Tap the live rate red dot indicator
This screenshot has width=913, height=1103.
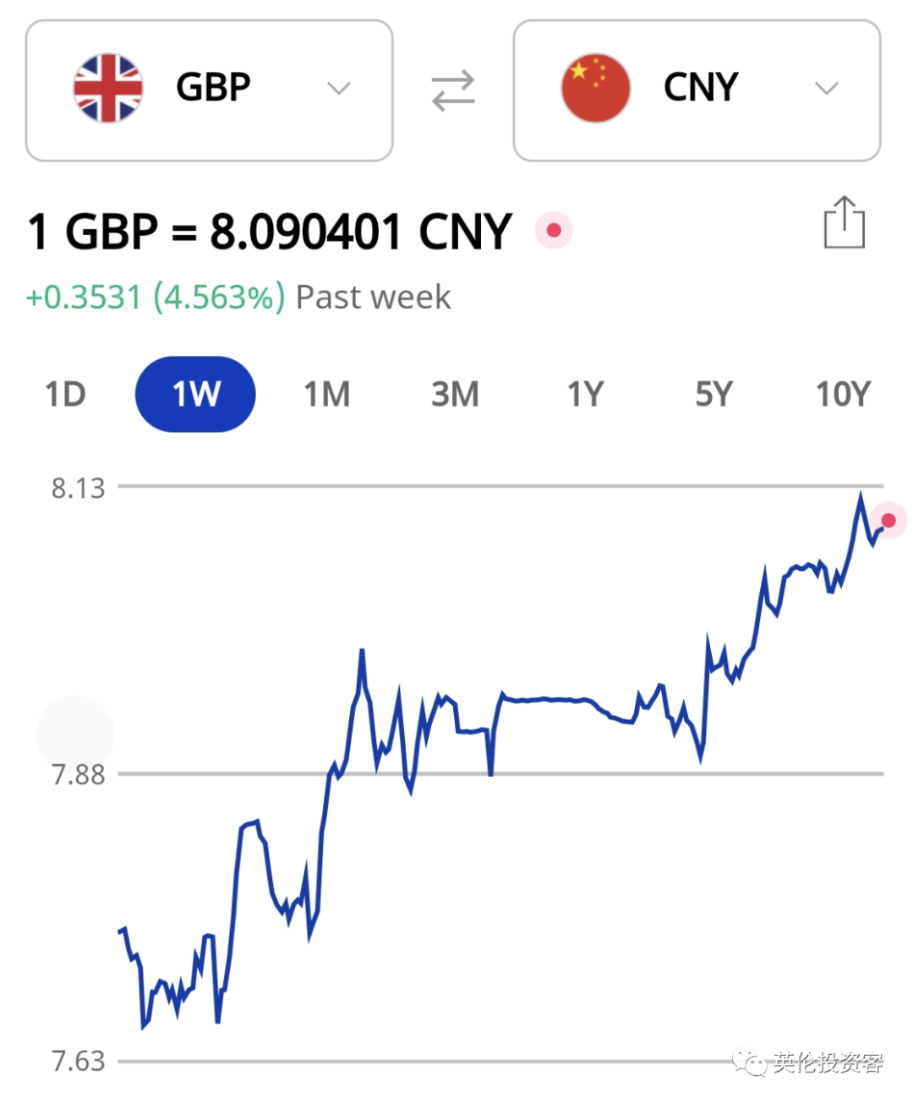tap(554, 230)
